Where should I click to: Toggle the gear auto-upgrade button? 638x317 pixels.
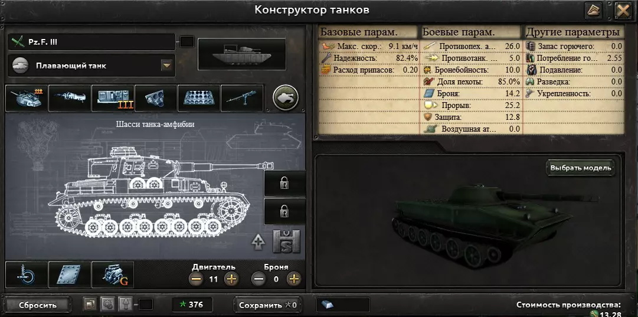pyautogui.click(x=107, y=304)
